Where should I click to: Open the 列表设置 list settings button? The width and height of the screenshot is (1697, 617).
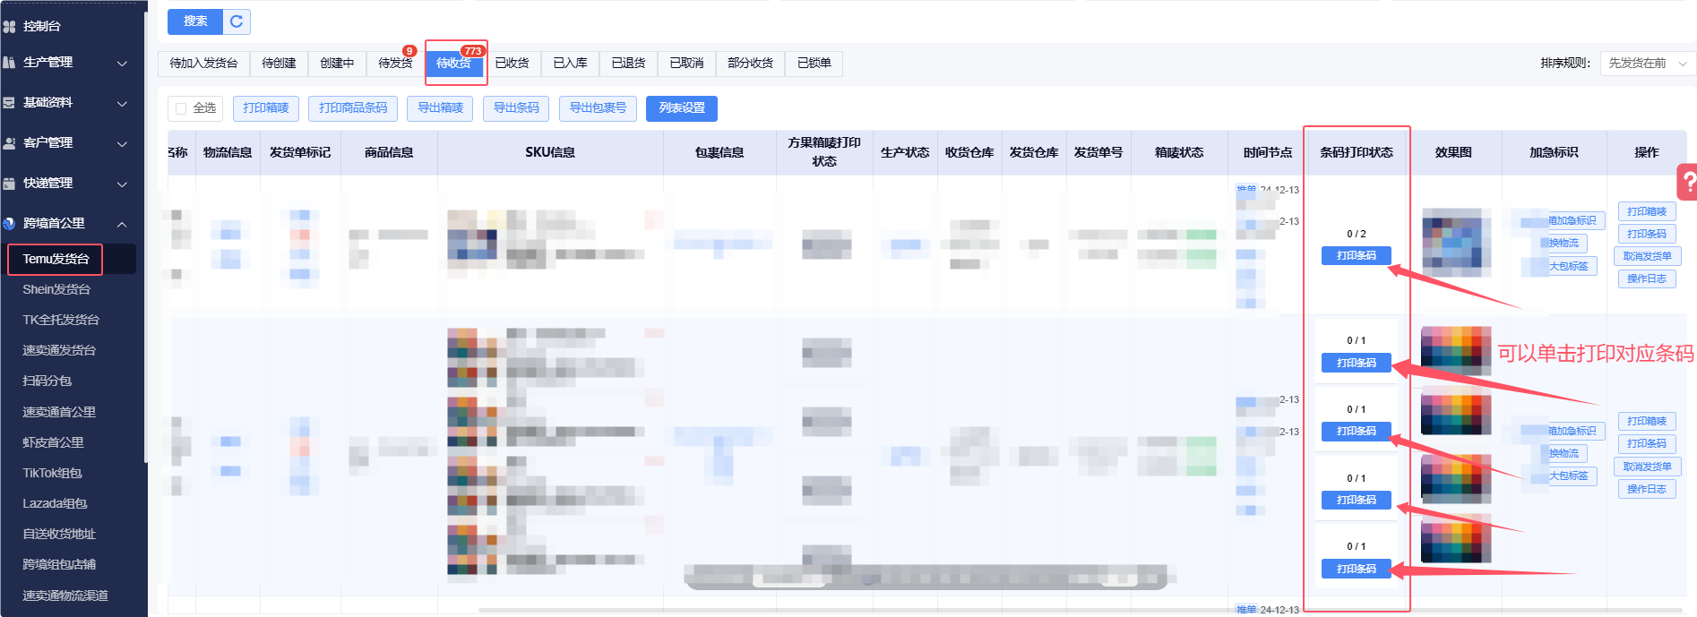pos(682,108)
